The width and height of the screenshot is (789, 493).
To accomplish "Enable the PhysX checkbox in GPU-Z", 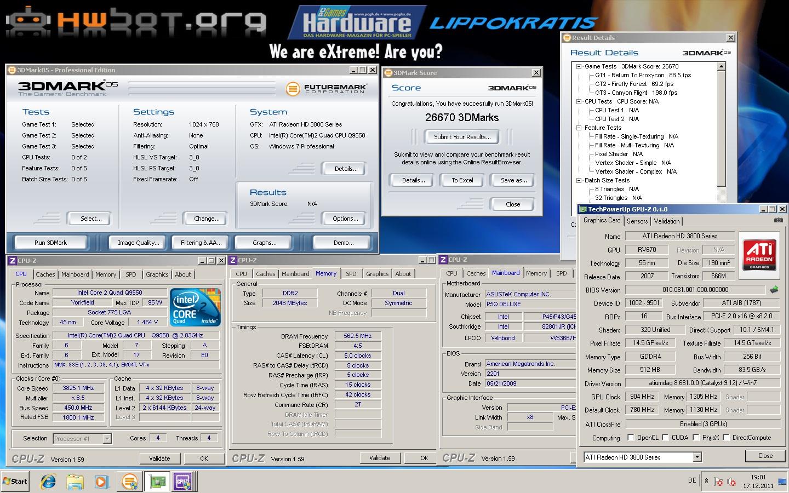I will pyautogui.click(x=696, y=437).
